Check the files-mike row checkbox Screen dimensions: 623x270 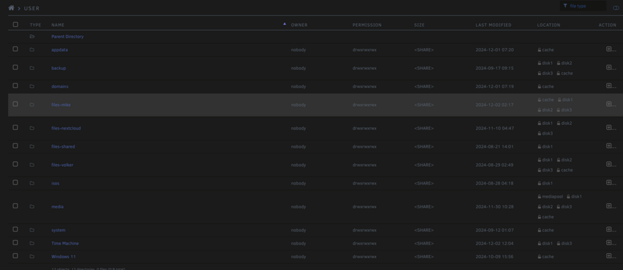pos(16,104)
